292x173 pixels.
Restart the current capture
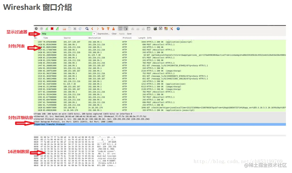(x=58, y=28)
